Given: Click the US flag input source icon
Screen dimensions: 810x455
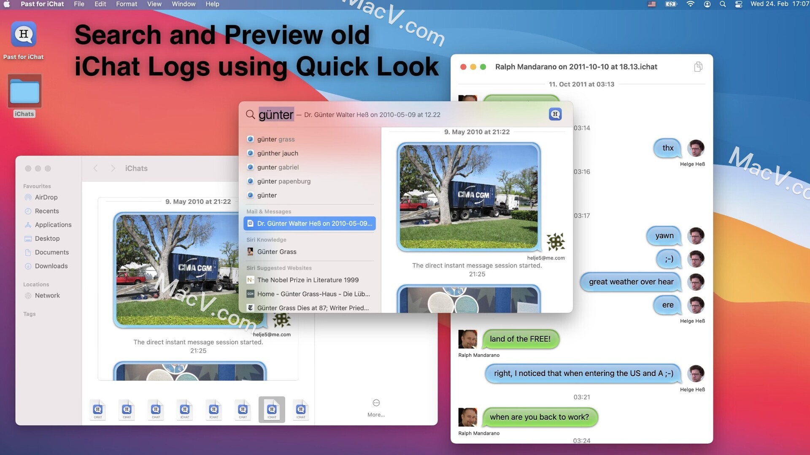Looking at the screenshot, I should point(652,4).
